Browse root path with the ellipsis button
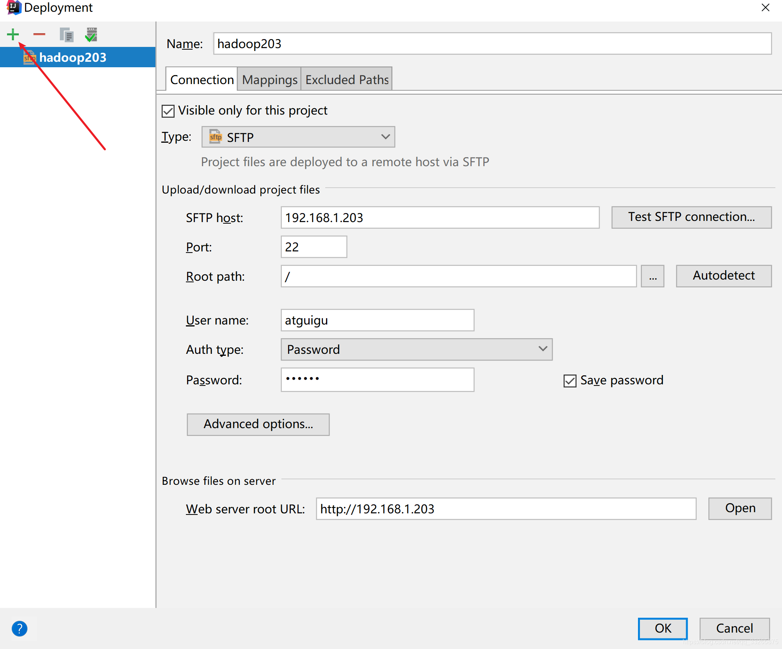This screenshot has height=649, width=782. click(652, 276)
